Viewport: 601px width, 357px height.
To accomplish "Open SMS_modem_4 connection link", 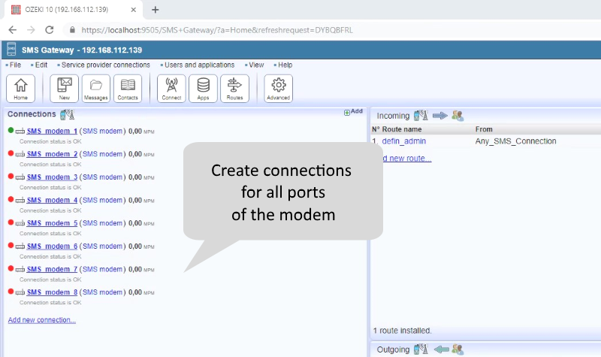I will 52,200.
